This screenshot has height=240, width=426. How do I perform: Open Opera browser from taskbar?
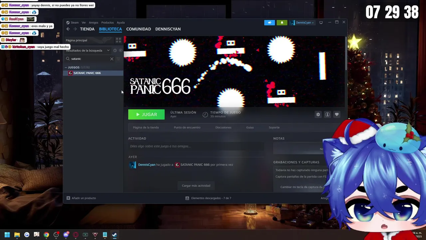(76, 235)
